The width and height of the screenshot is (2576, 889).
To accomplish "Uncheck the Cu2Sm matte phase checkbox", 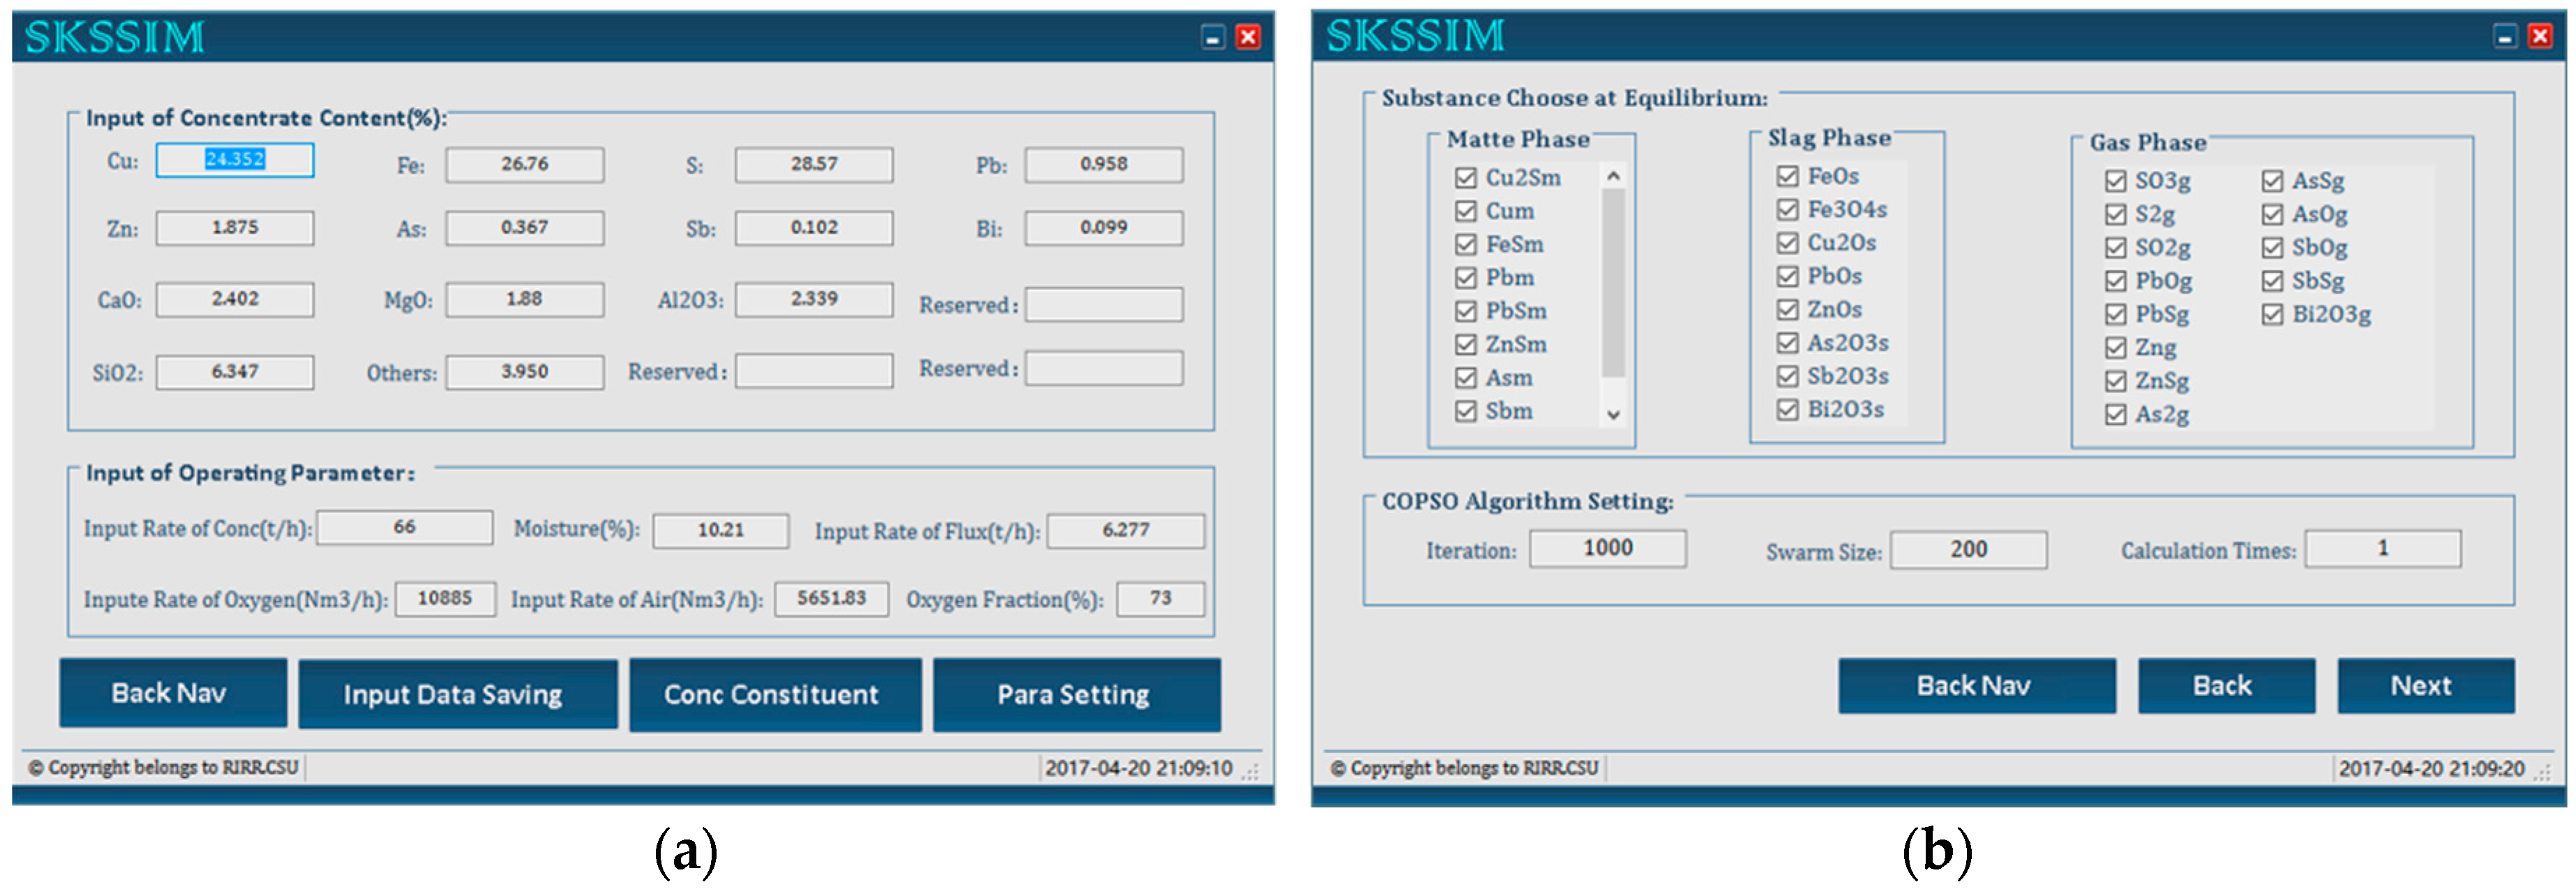I will (1465, 178).
